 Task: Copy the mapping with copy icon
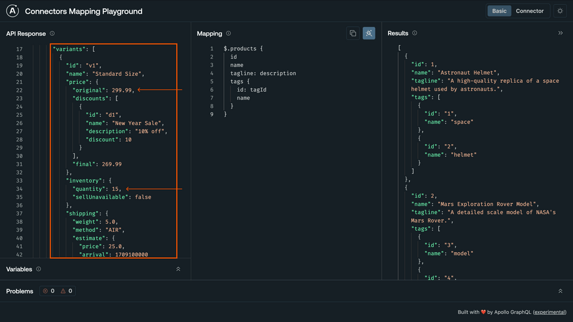[353, 33]
